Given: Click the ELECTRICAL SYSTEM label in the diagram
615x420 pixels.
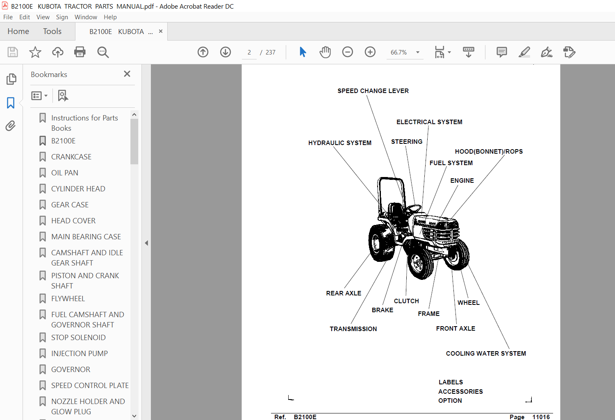Looking at the screenshot, I should coord(429,122).
